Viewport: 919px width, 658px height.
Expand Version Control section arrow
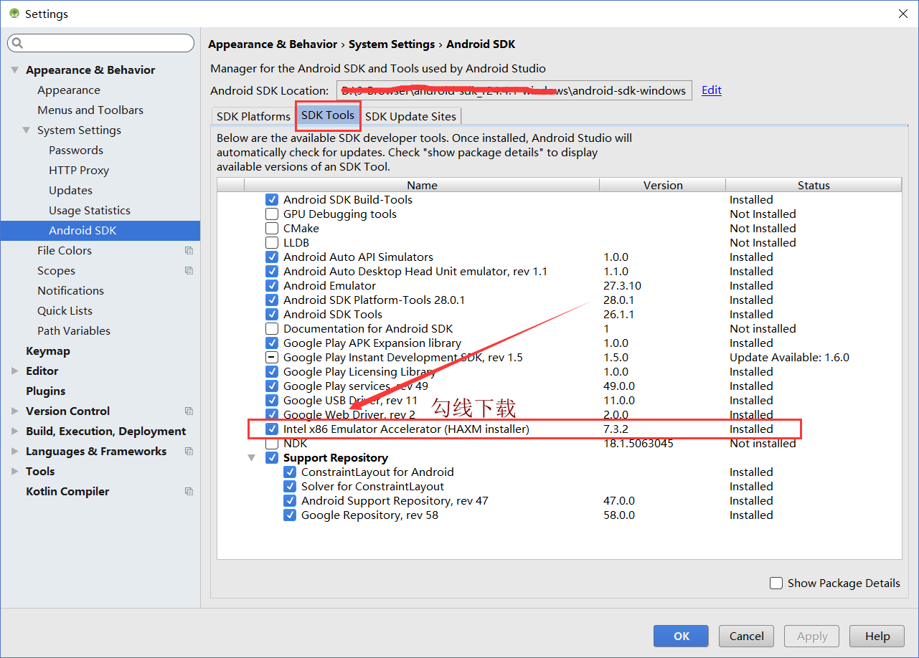(x=15, y=411)
